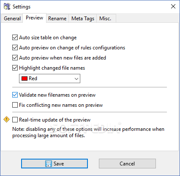This screenshot has height=176, width=180.
Task: Switch to the General tab
Action: [x=12, y=19]
